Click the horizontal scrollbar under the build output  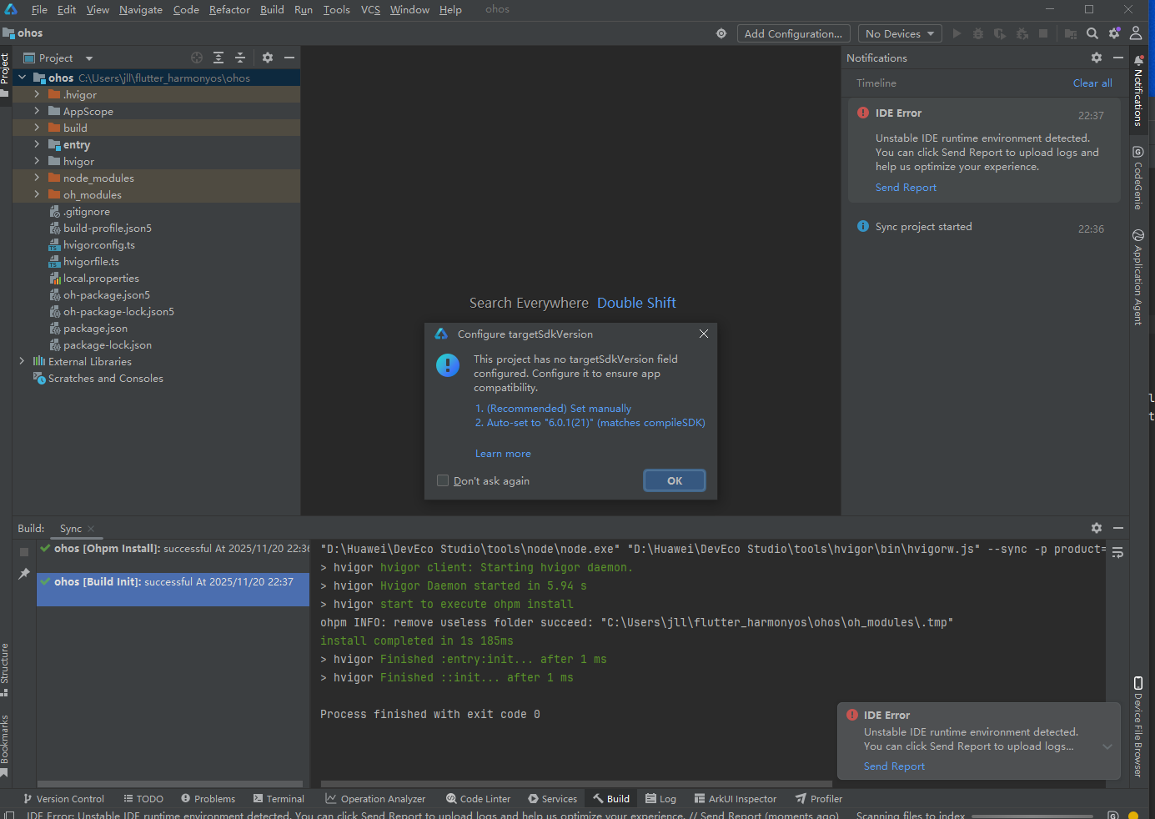pos(575,784)
